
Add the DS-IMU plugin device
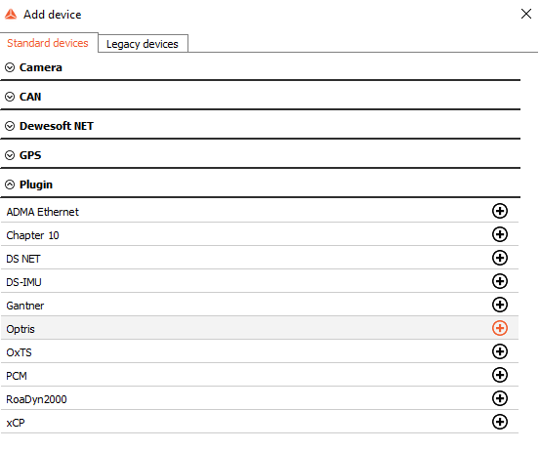pyautogui.click(x=499, y=281)
